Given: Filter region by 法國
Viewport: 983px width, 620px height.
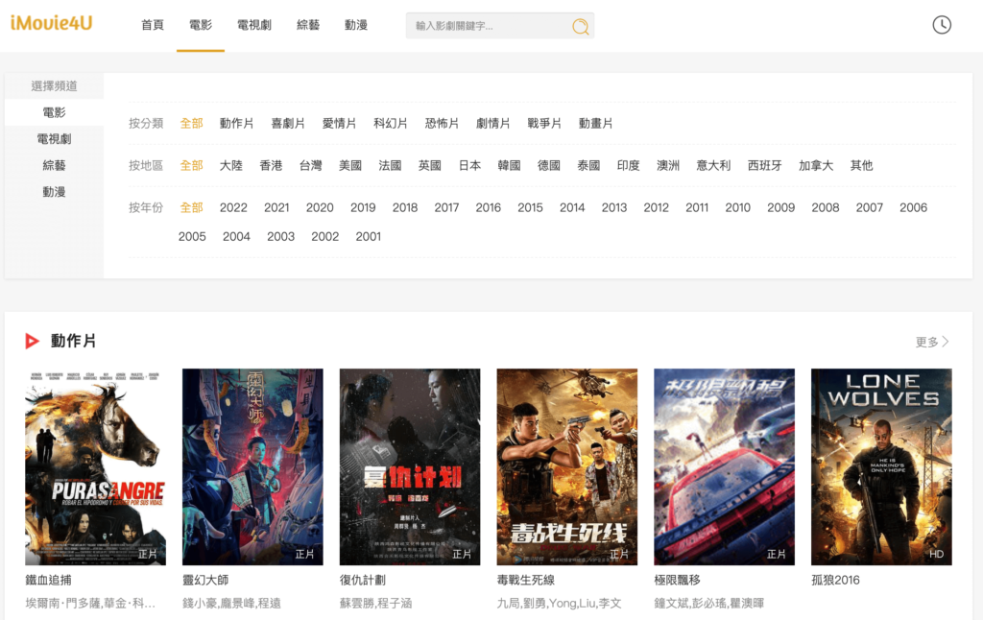Looking at the screenshot, I should tap(390, 165).
